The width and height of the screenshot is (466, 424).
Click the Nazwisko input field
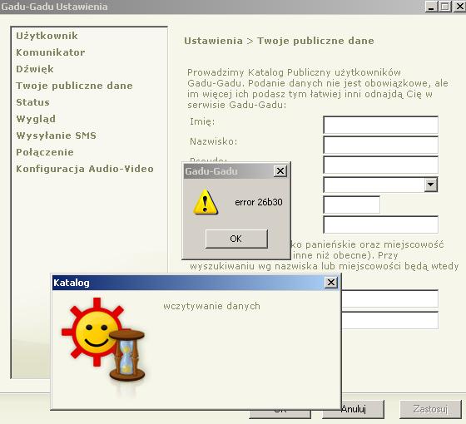tap(381, 145)
